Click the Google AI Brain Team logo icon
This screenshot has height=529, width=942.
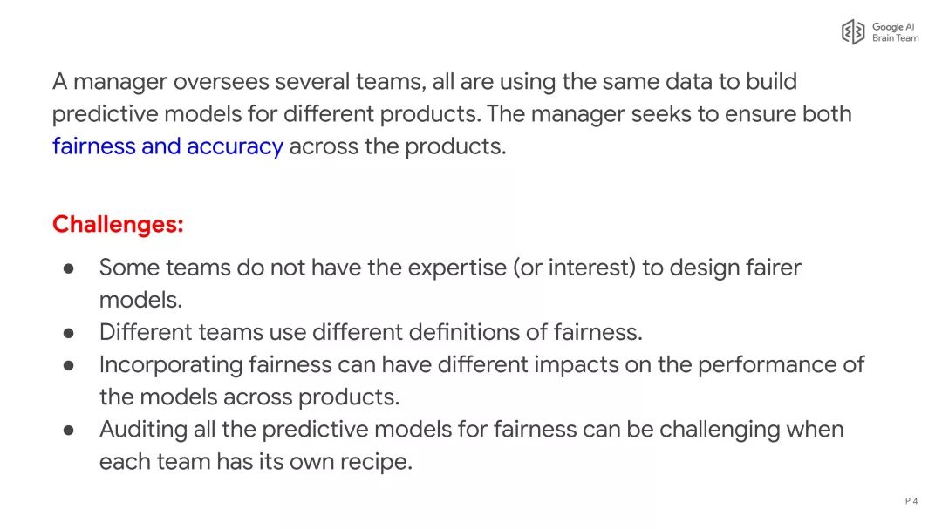point(853,32)
